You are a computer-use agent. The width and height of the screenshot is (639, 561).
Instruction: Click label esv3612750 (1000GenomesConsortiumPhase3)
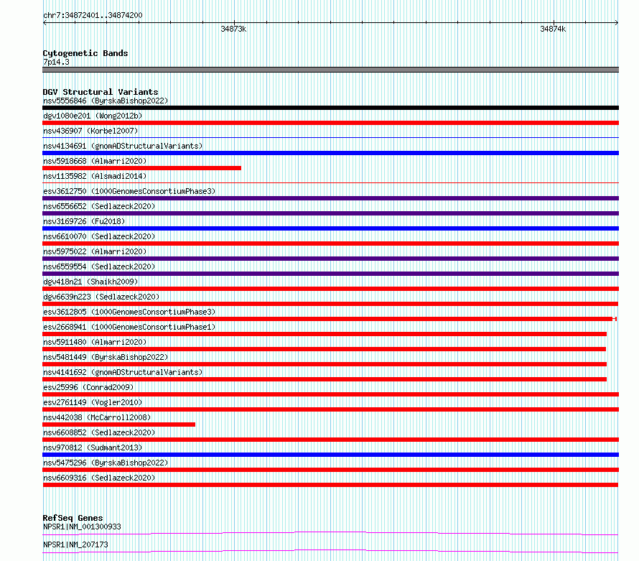(x=129, y=191)
